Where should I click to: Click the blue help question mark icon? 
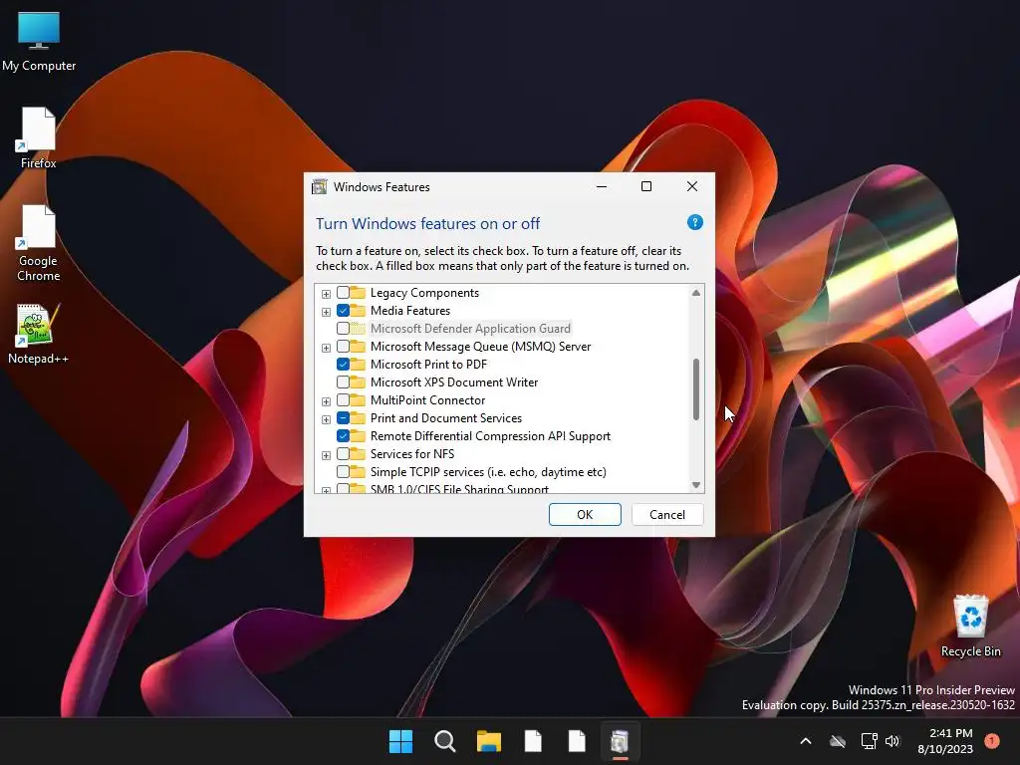694,222
